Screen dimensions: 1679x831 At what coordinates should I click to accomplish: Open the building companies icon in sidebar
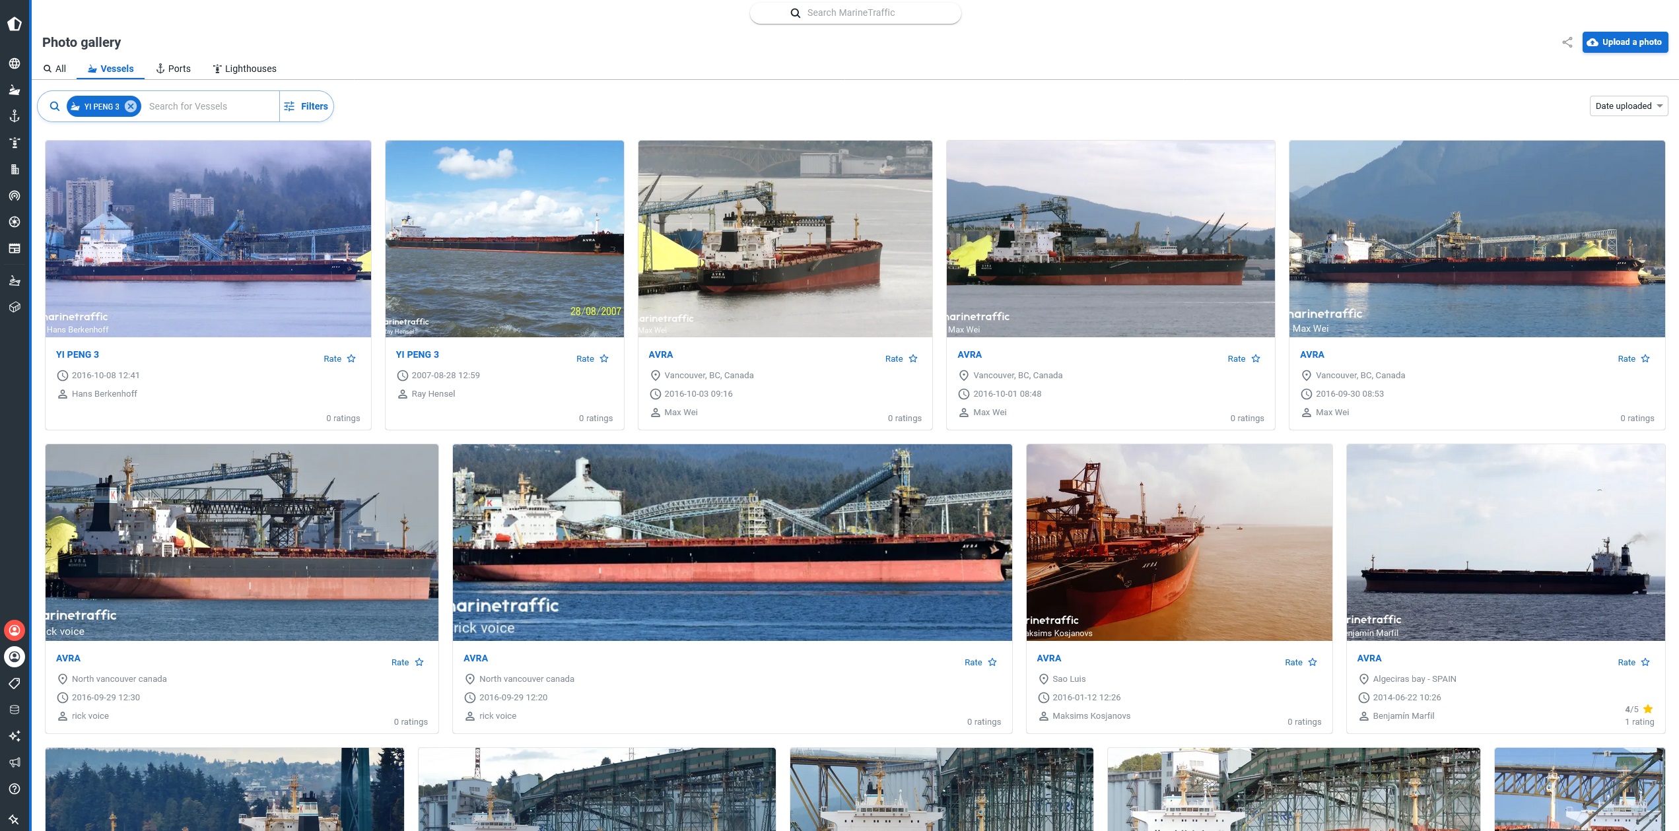click(x=15, y=169)
